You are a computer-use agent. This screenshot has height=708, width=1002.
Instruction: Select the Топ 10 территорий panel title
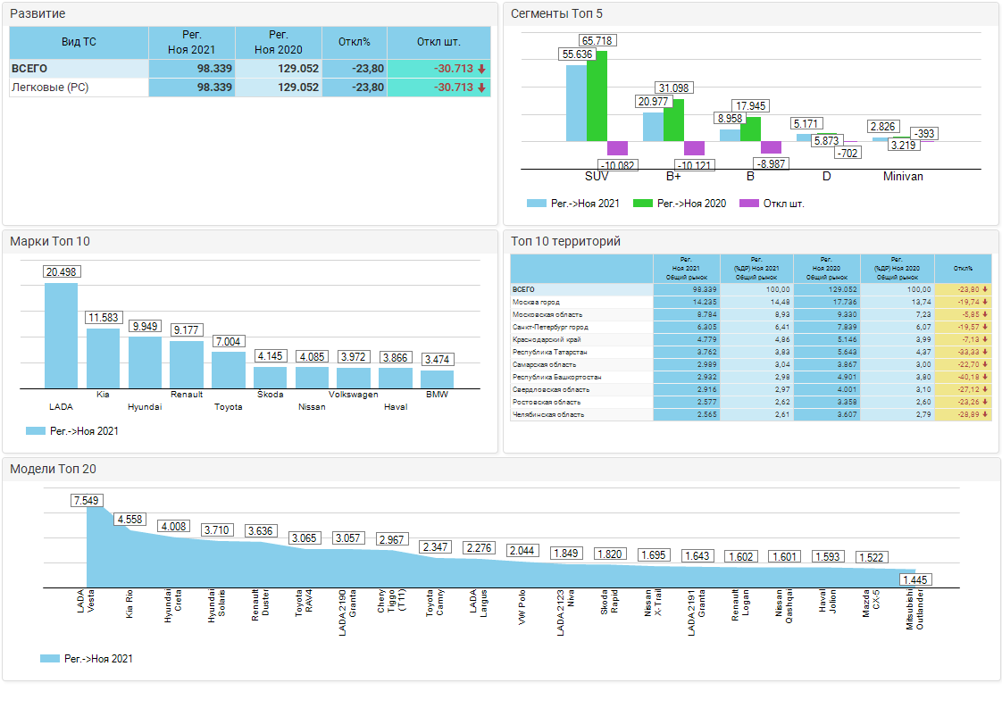click(x=564, y=241)
